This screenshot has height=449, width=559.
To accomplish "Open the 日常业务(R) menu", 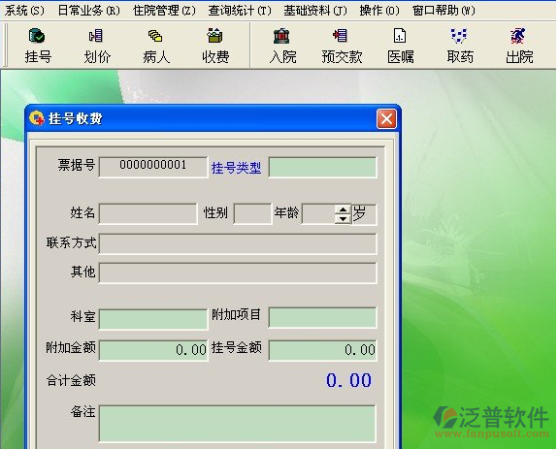I will click(x=88, y=11).
